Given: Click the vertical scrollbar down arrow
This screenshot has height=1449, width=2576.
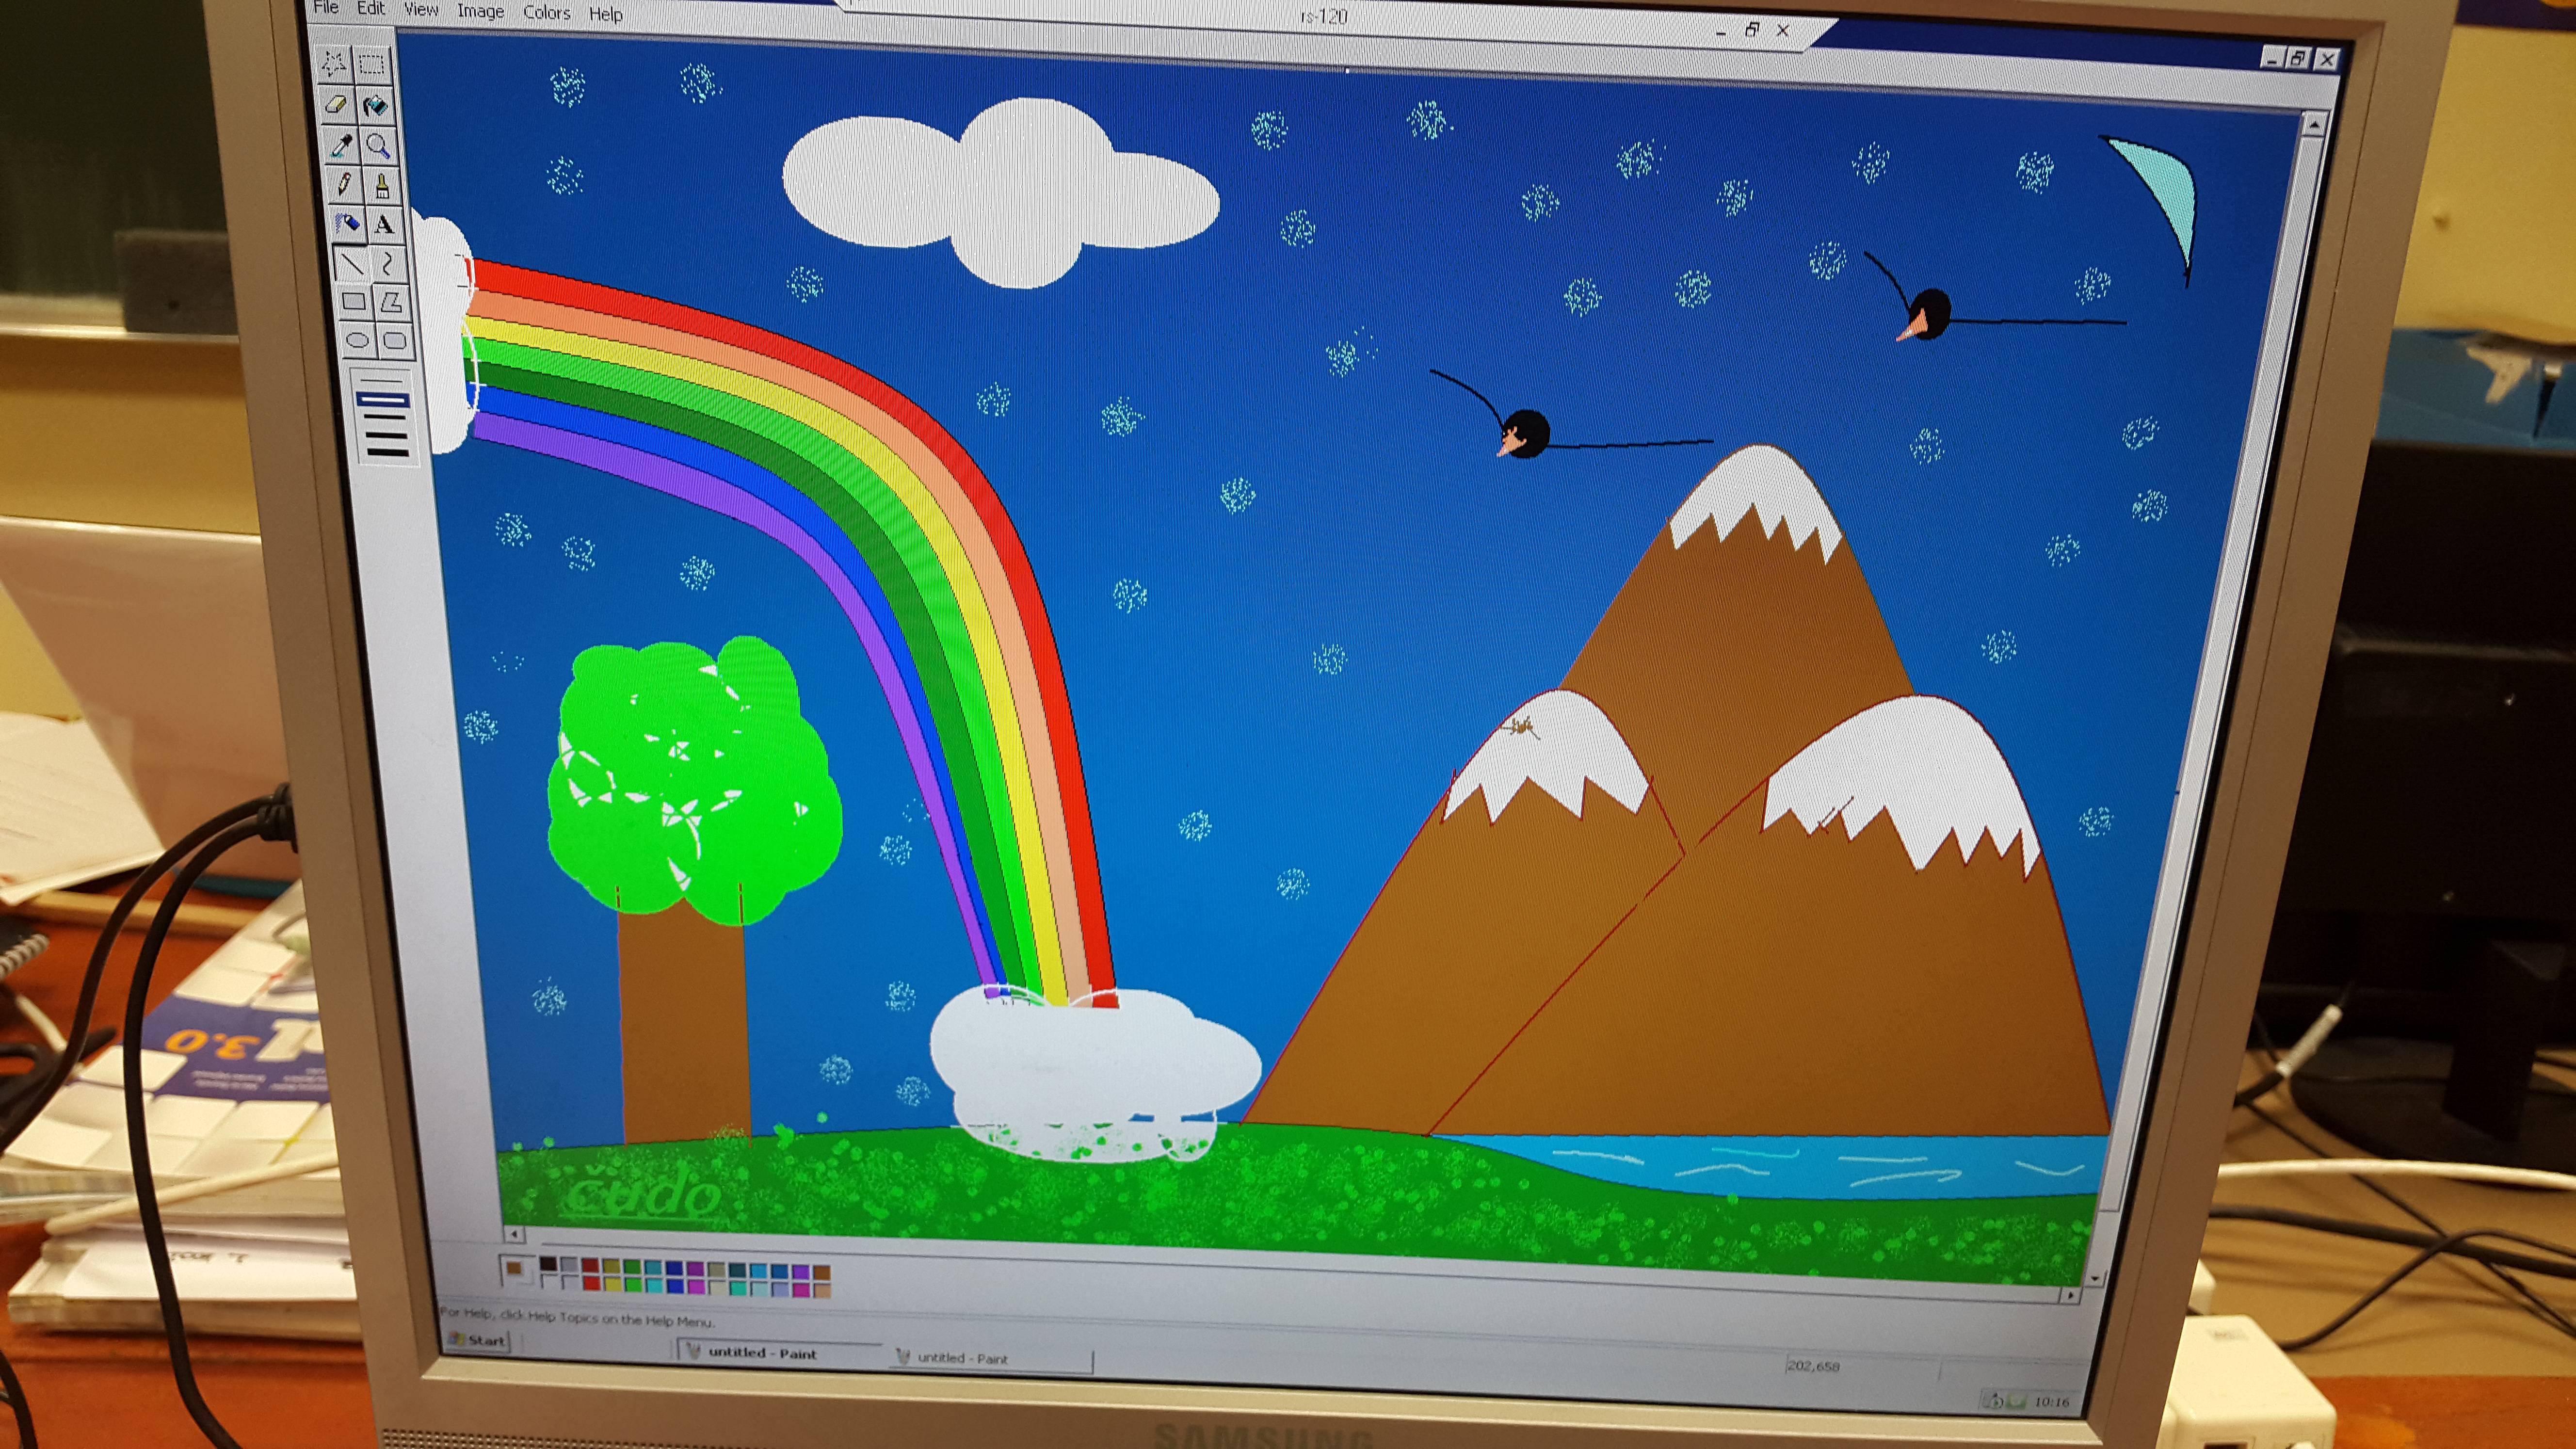Looking at the screenshot, I should pyautogui.click(x=2094, y=1278).
